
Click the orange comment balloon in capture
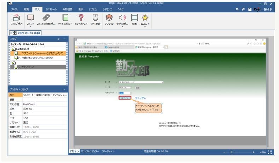point(149,108)
